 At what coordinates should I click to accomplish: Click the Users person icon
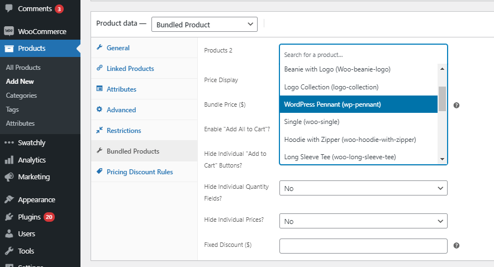coord(9,233)
